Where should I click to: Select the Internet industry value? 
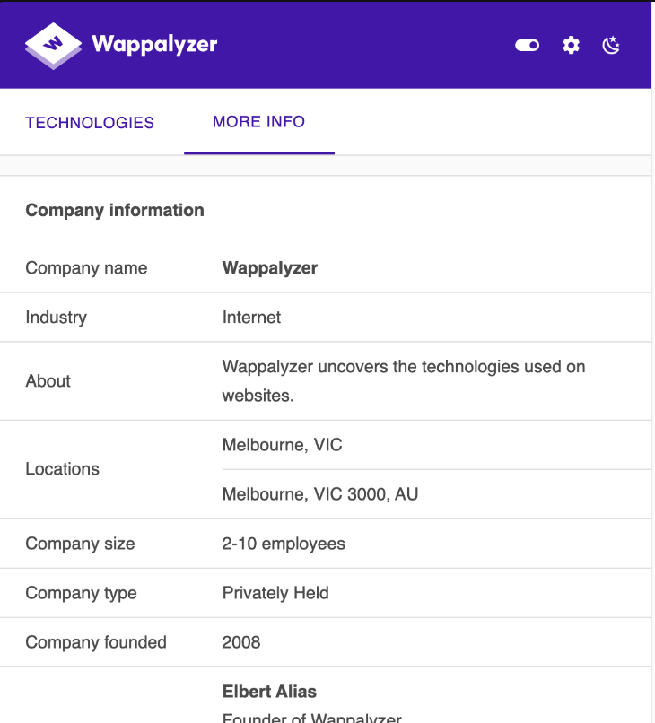(251, 318)
